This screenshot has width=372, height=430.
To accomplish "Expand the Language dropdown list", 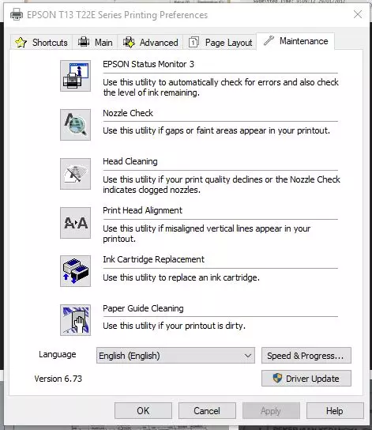I will (175, 356).
